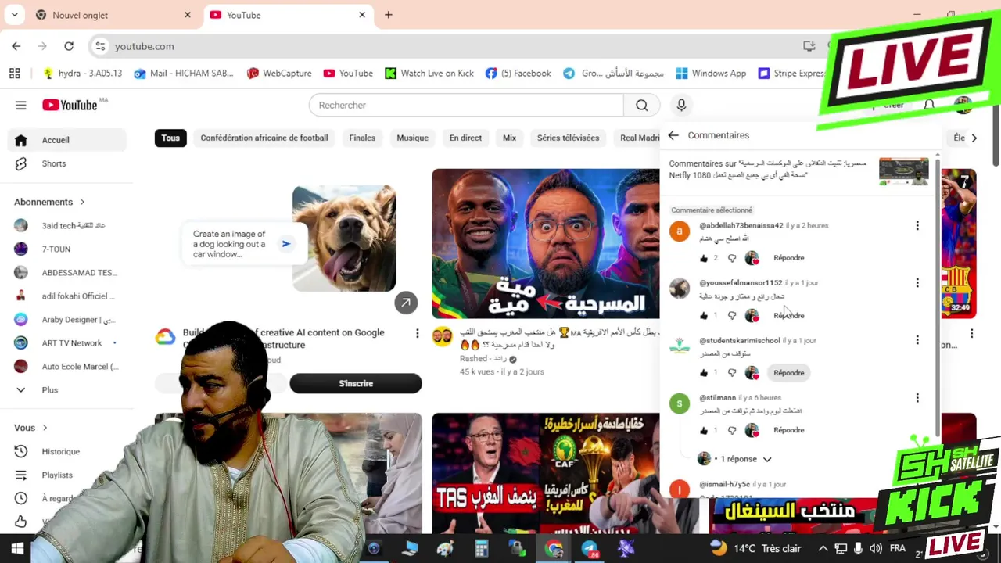Open the Abonnements section chevron
Viewport: 1001px width, 563px height.
[82, 202]
